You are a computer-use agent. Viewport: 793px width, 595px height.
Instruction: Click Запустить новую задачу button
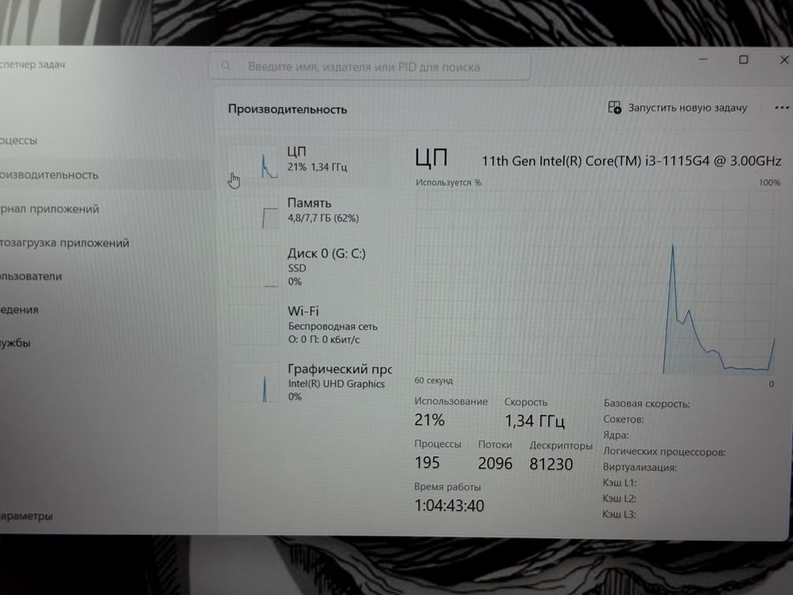(677, 108)
